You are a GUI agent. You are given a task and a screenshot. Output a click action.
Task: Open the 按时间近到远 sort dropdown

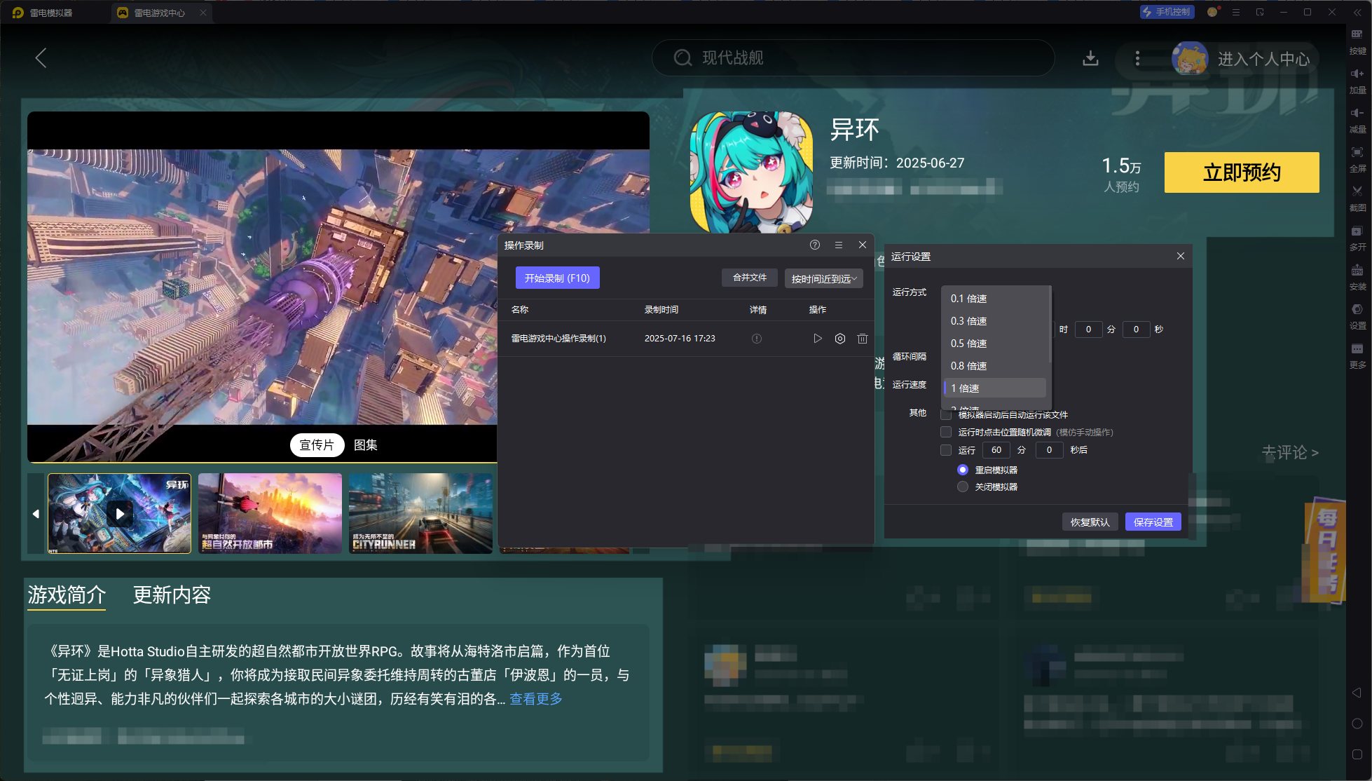(x=823, y=278)
